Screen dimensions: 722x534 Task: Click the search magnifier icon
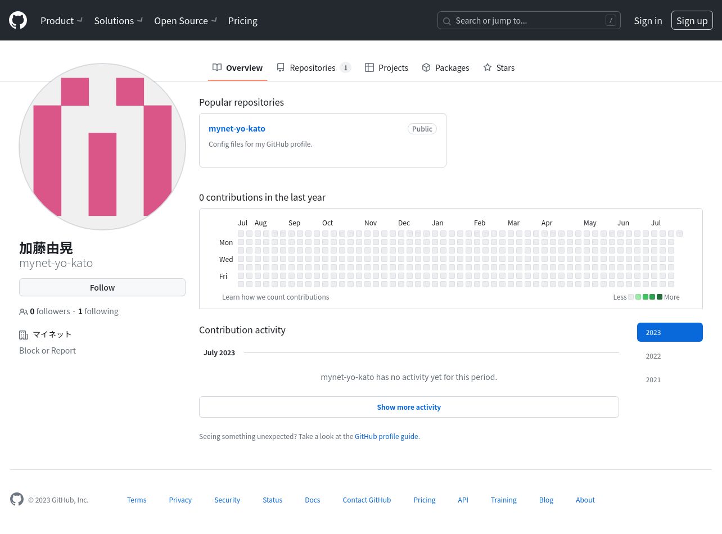click(447, 21)
